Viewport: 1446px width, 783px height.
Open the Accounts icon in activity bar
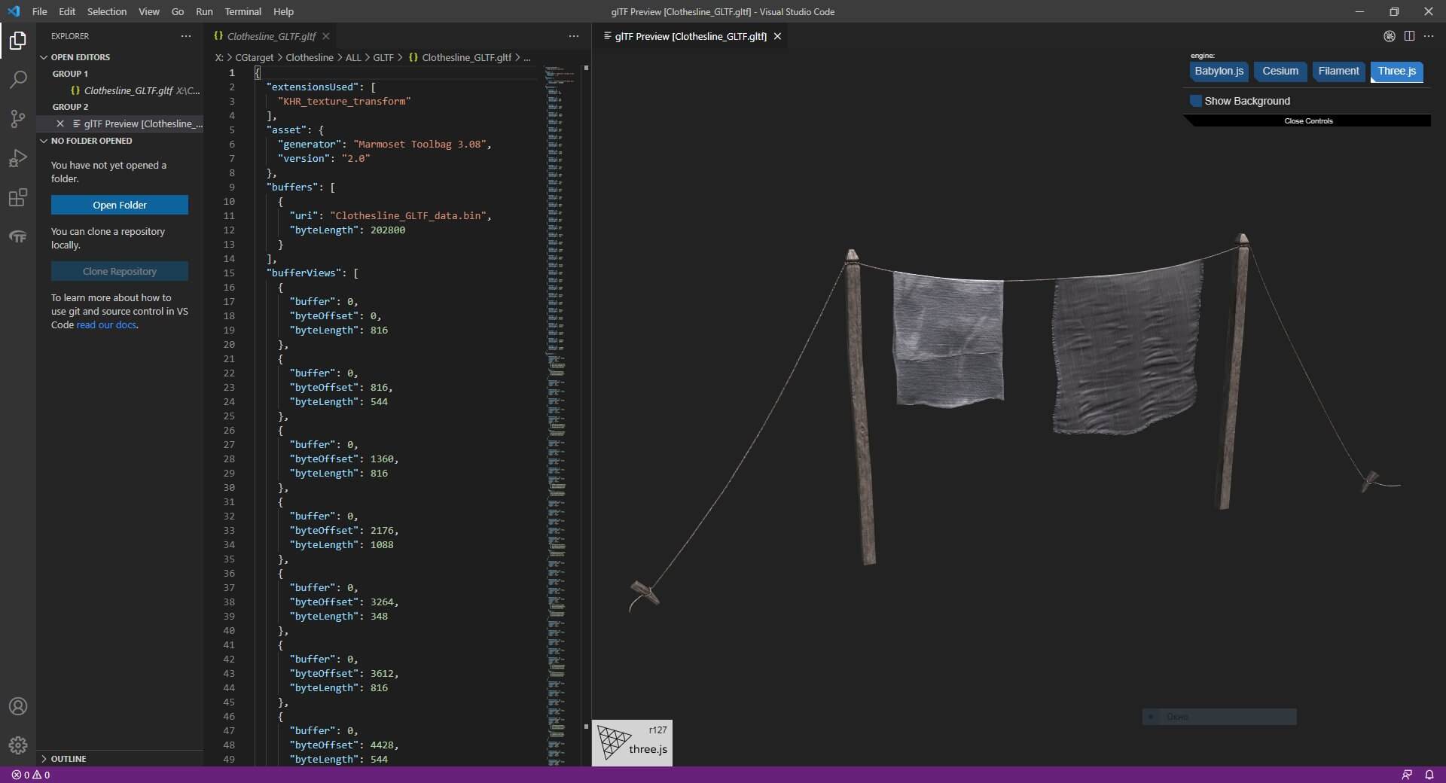[x=18, y=706]
